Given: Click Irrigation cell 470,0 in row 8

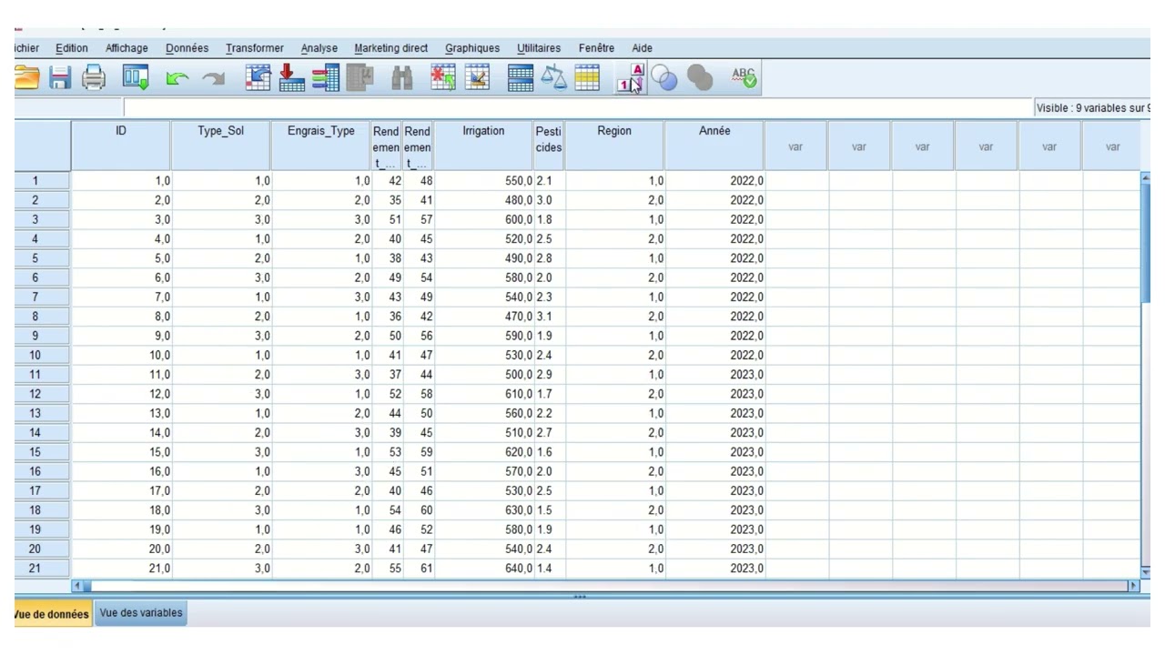Looking at the screenshot, I should pyautogui.click(x=484, y=317).
